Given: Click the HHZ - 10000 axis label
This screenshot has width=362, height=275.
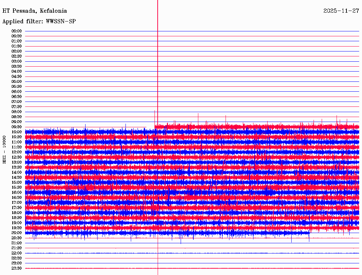Looking at the screenshot, I should click(4, 149).
